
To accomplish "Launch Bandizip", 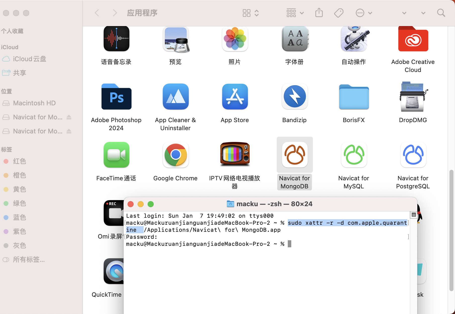I will (295, 97).
